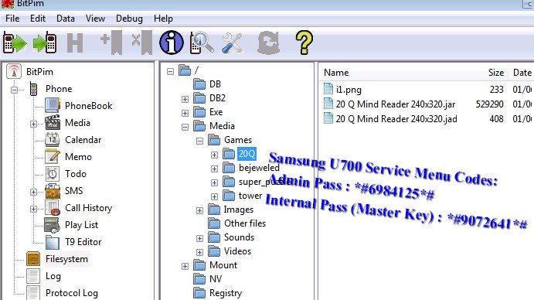
Task: Open the Media clapperboard icon
Action: click(x=53, y=123)
